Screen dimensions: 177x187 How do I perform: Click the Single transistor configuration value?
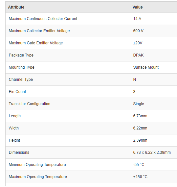click(x=139, y=104)
